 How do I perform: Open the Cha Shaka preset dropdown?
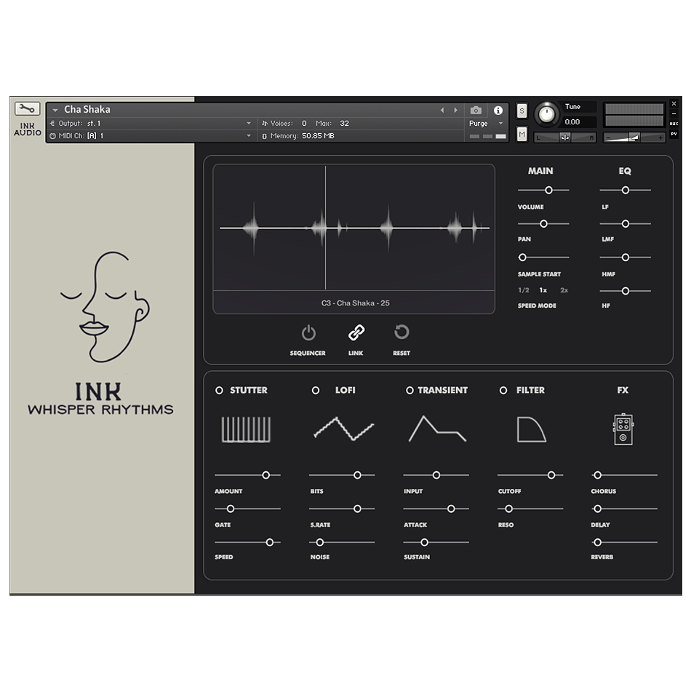tap(55, 110)
